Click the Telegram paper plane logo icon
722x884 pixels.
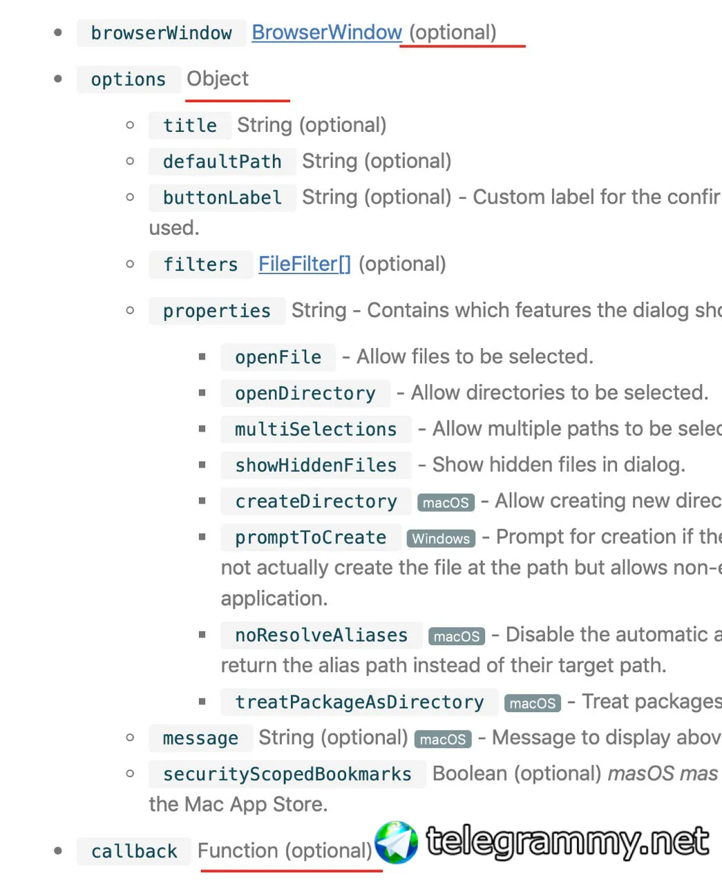pos(397,842)
